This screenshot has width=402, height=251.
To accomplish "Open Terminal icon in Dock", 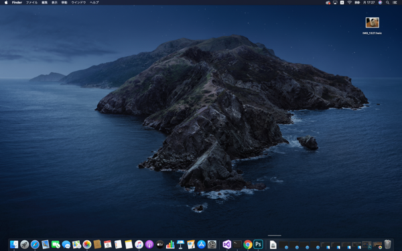I will point(237,244).
